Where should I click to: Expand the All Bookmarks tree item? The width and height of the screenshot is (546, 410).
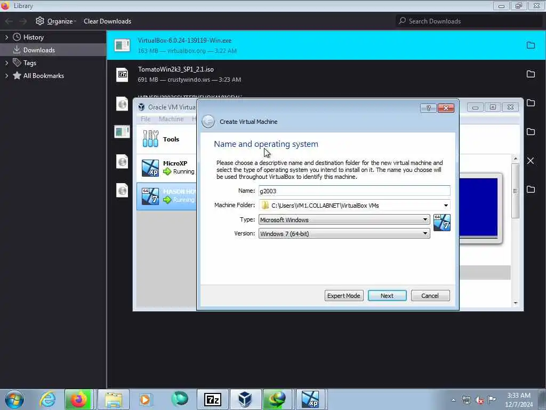tap(6, 76)
